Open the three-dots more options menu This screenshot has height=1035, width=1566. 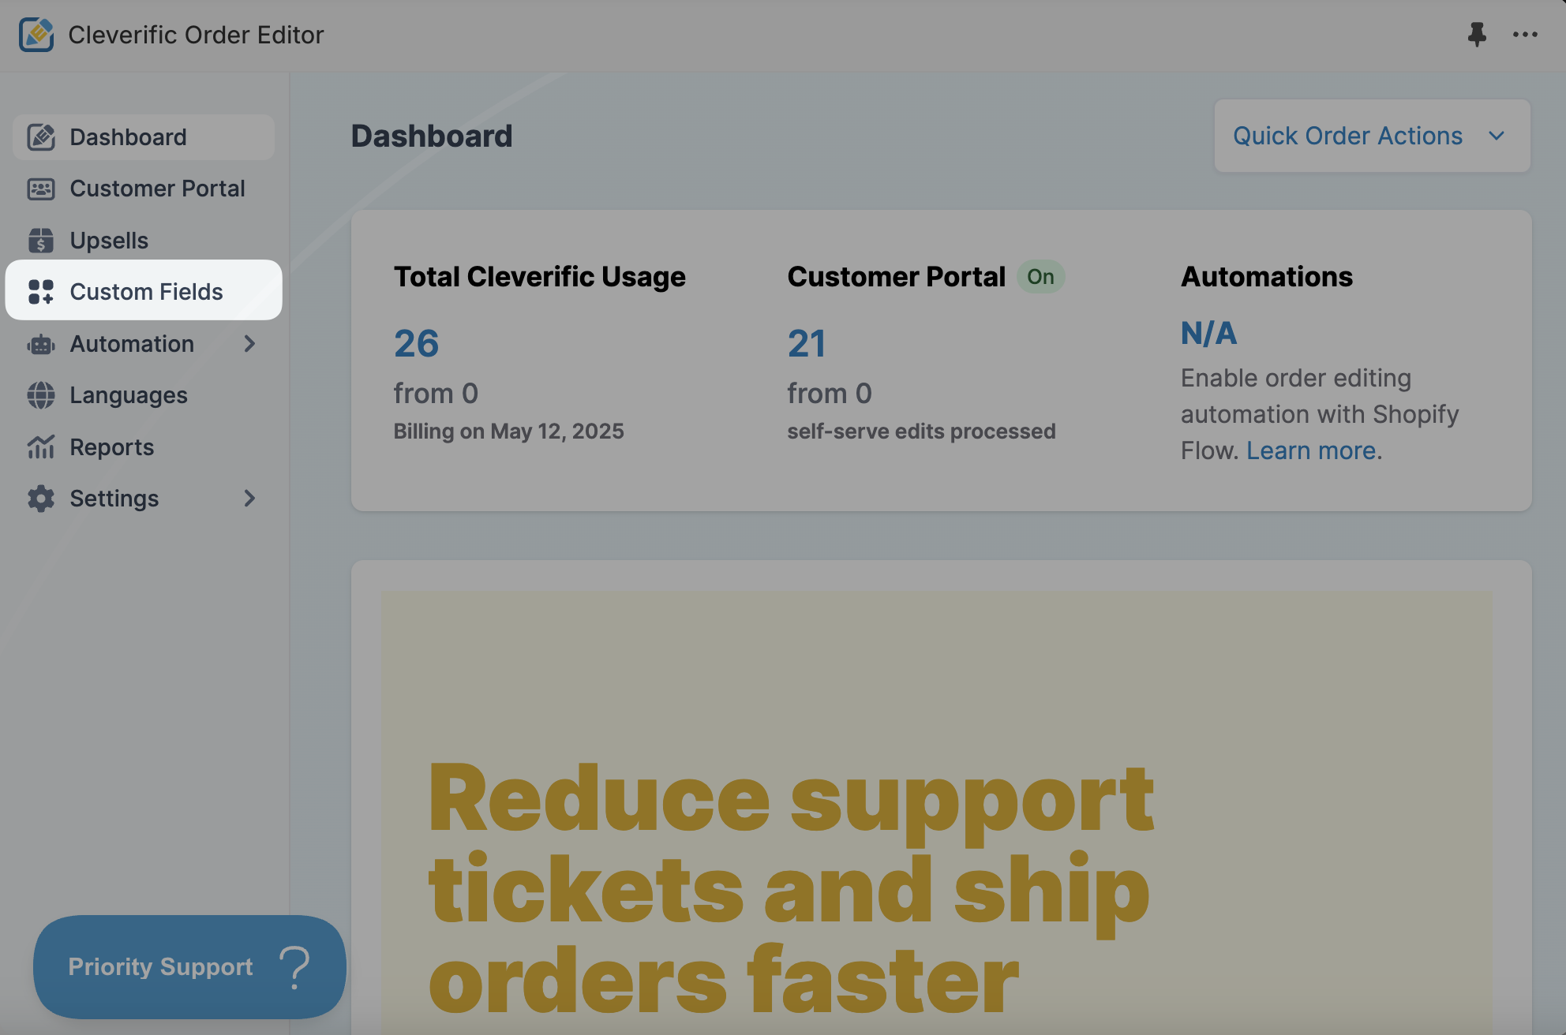click(1525, 35)
